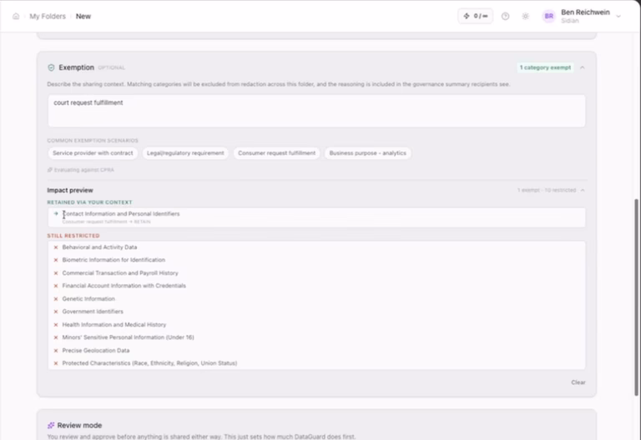Click the Impact preview heading
The image size is (641, 440).
70,190
